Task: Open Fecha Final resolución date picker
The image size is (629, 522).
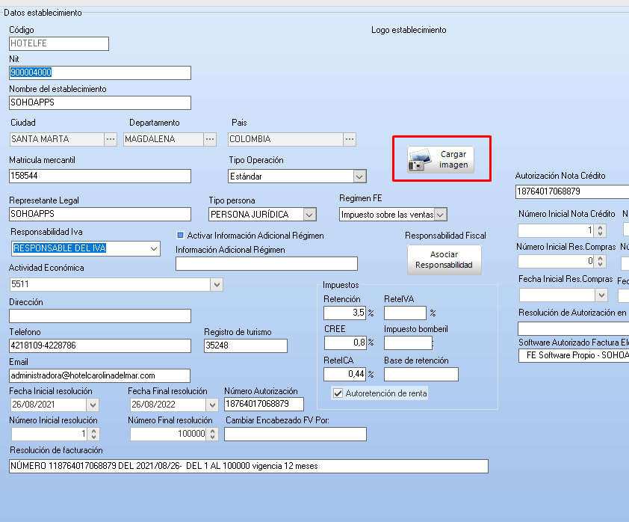Action: pos(211,405)
